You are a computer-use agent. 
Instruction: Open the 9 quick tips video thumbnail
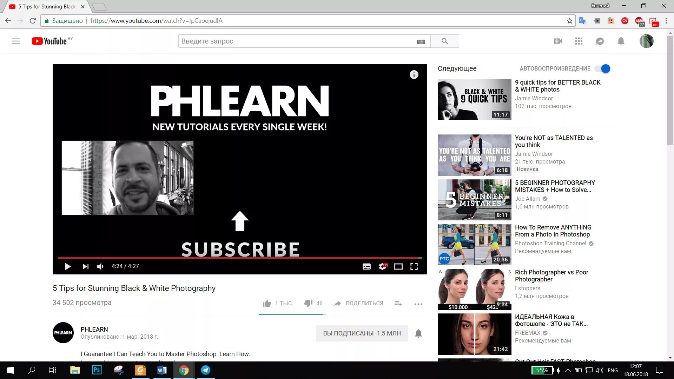[x=474, y=100]
